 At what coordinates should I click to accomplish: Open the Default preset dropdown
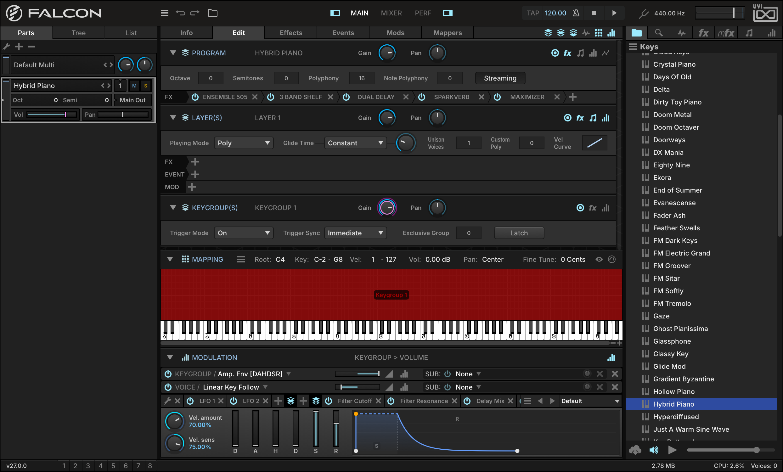[x=590, y=401]
